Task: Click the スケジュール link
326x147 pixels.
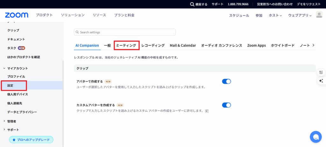Action: pos(239,15)
